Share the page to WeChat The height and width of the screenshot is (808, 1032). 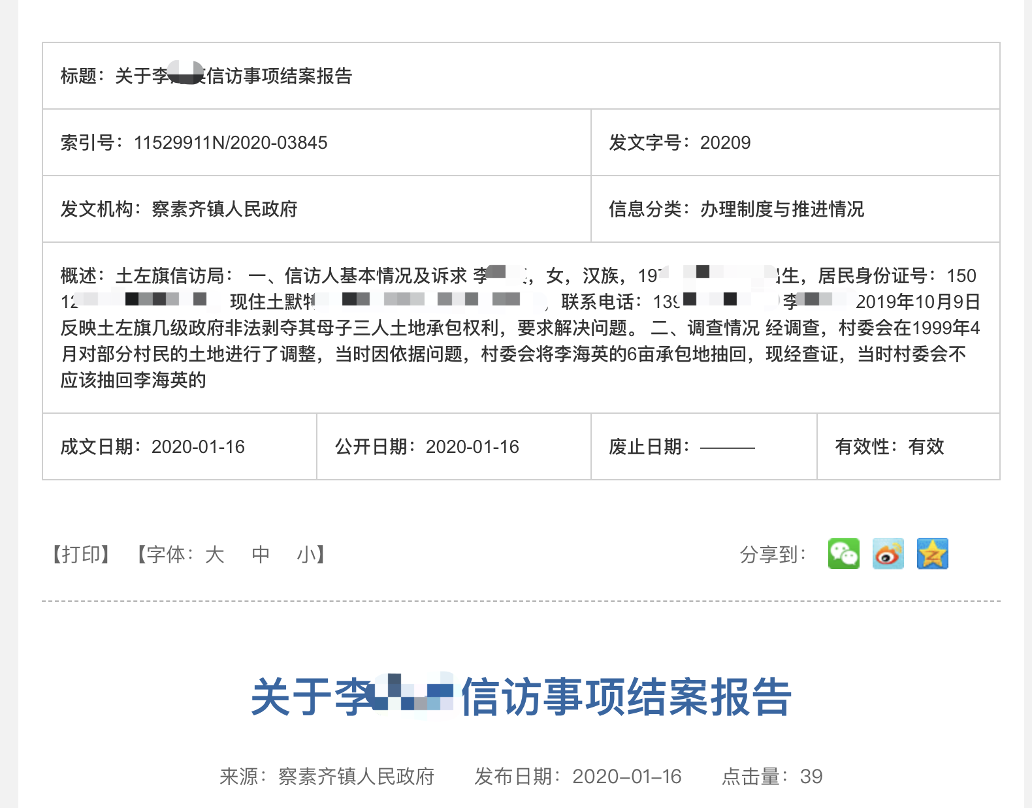[843, 553]
